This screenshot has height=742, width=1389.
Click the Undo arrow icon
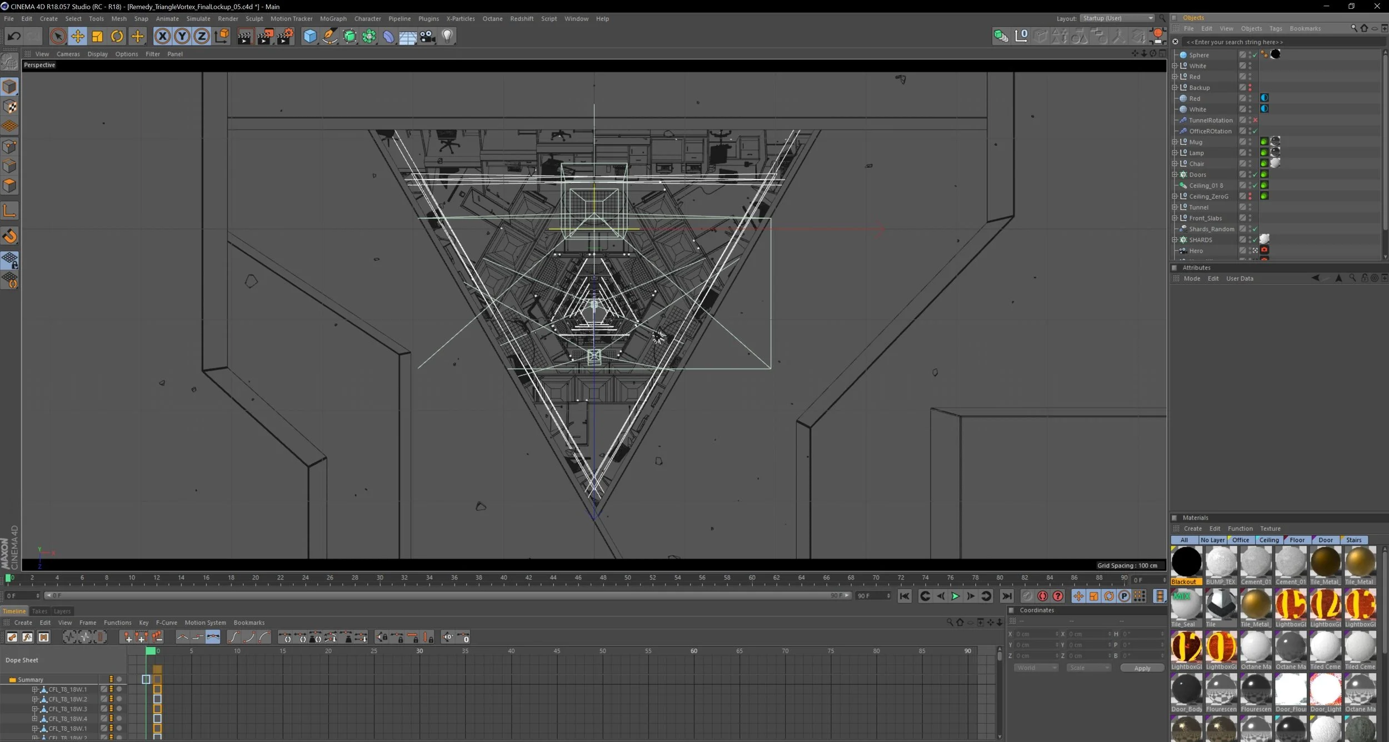click(x=14, y=37)
